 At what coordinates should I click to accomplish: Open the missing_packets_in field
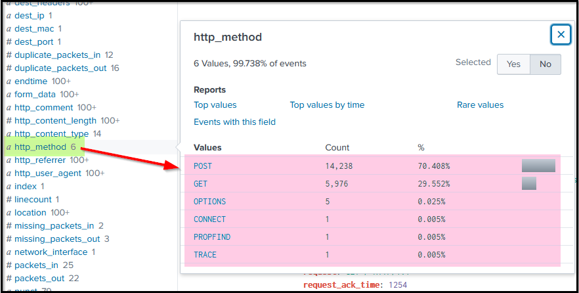pos(55,226)
